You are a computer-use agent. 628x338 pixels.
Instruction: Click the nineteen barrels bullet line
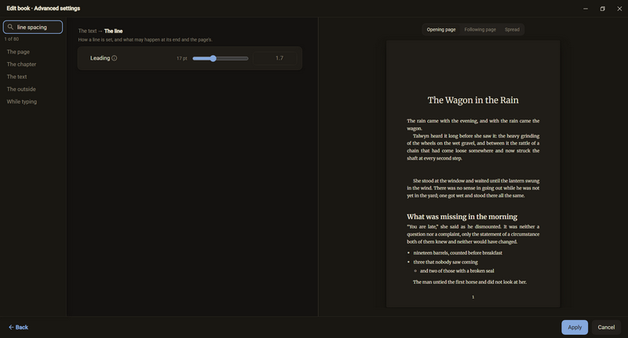pyautogui.click(x=458, y=252)
